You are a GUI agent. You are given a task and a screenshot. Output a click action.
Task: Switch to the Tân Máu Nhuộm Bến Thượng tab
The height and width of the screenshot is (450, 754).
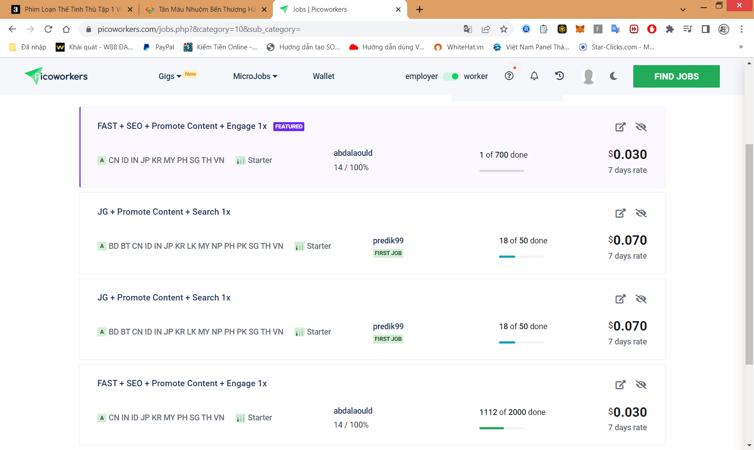click(206, 9)
